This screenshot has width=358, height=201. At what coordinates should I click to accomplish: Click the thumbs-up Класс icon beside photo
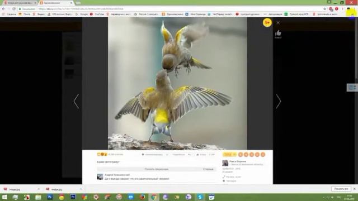(278, 33)
